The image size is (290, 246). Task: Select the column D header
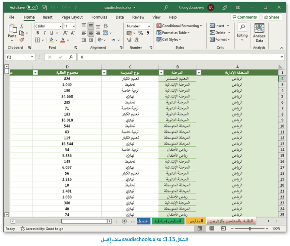click(67, 67)
